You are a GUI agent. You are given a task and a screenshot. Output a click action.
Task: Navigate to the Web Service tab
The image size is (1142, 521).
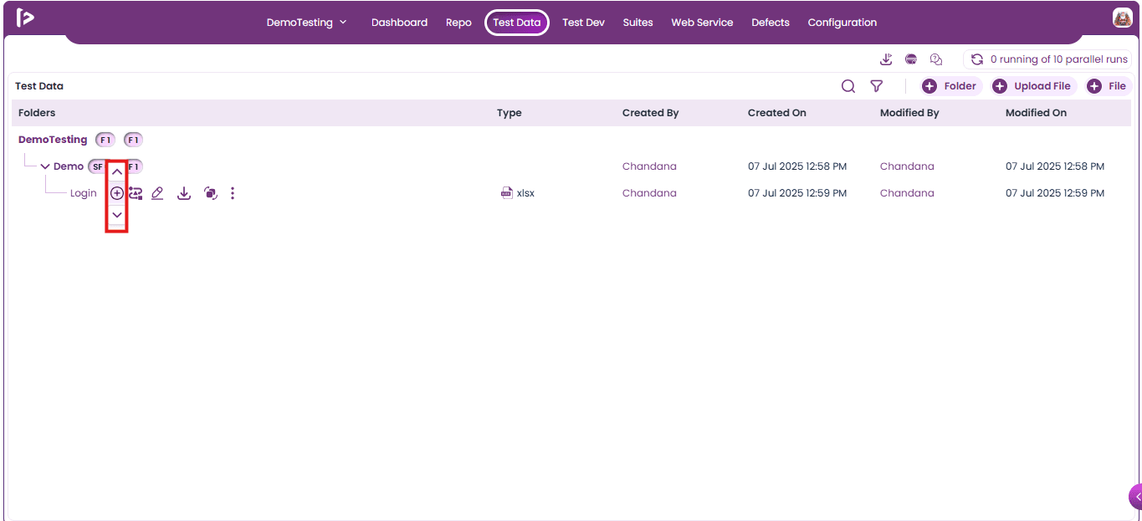coord(702,23)
